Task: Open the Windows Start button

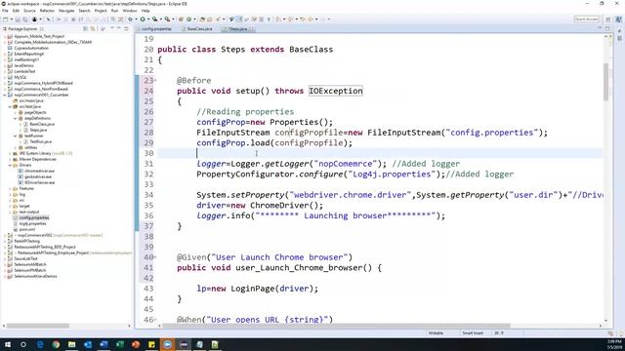Action: 7,344
